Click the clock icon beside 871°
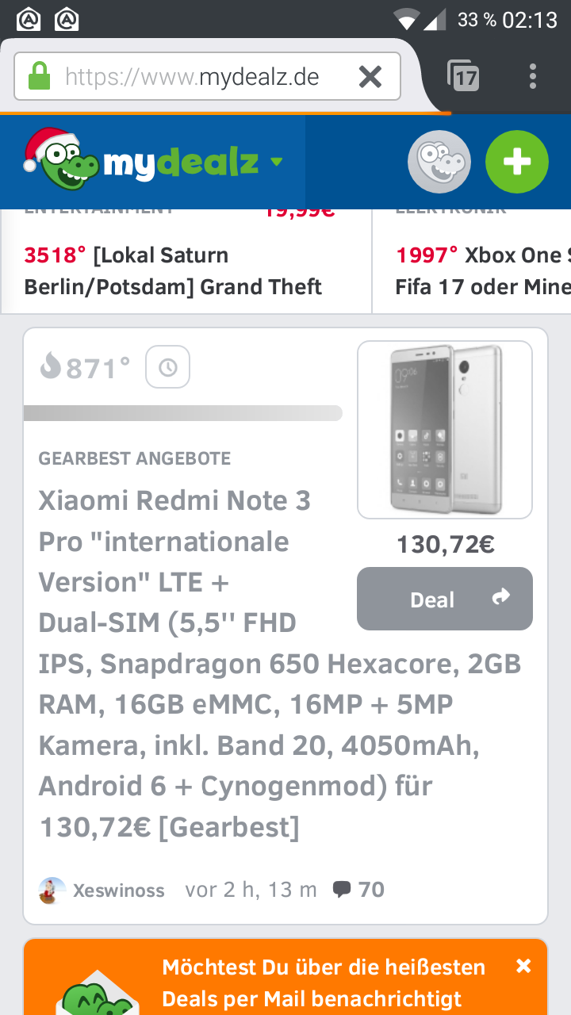This screenshot has height=1015, width=571. tap(167, 367)
